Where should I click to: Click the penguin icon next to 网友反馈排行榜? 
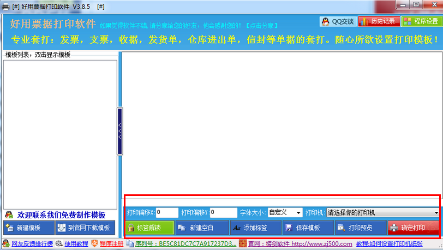pos(6,243)
